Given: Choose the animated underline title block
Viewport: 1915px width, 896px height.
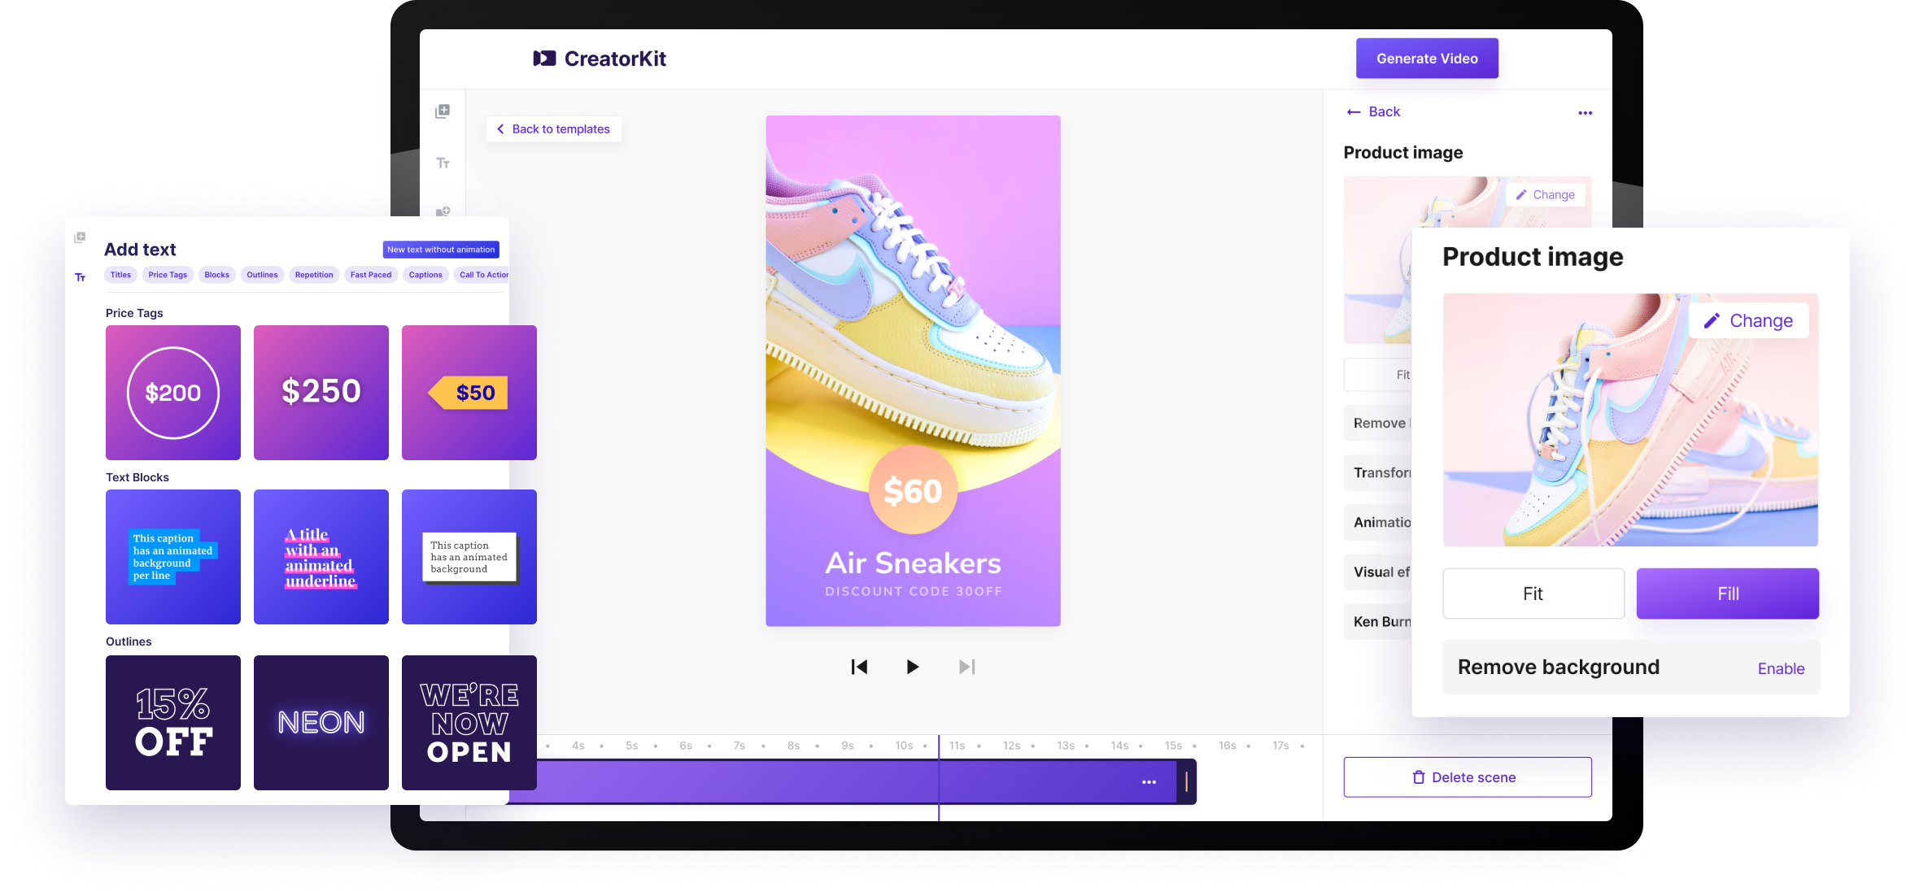Looking at the screenshot, I should click(x=321, y=557).
